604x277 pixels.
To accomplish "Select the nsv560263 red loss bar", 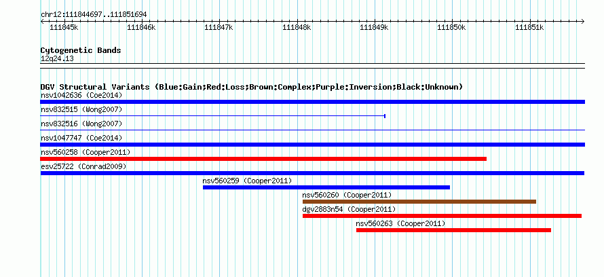I will [453, 230].
